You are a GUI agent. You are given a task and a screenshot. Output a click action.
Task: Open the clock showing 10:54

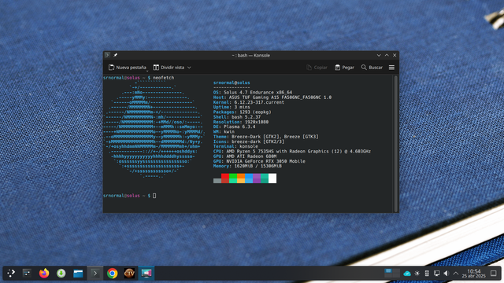pos(474,274)
